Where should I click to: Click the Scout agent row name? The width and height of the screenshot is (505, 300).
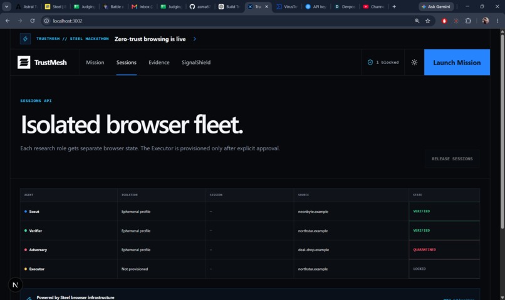click(x=34, y=212)
